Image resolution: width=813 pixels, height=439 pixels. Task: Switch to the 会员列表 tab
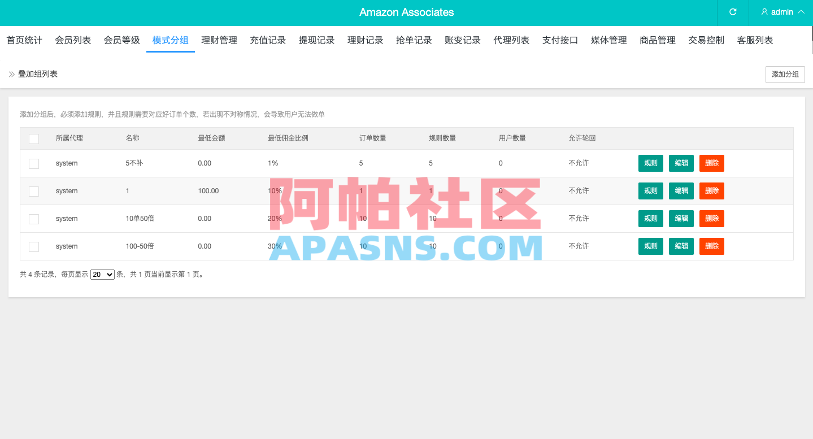tap(73, 40)
